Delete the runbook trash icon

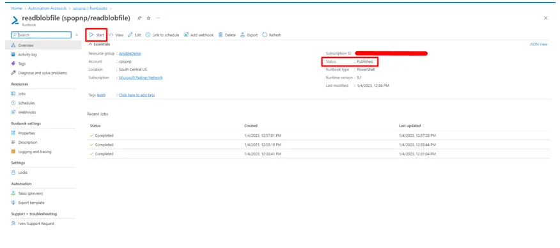pos(227,35)
